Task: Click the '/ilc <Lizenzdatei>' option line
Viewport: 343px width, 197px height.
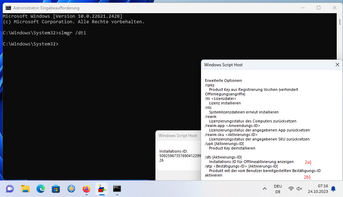Action: pyautogui.click(x=221, y=98)
